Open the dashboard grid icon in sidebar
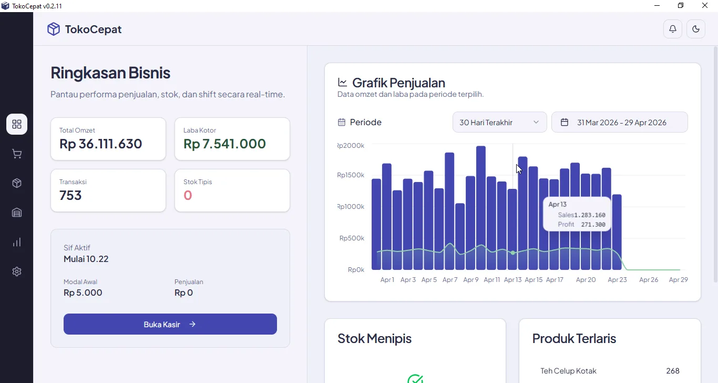 (x=17, y=124)
